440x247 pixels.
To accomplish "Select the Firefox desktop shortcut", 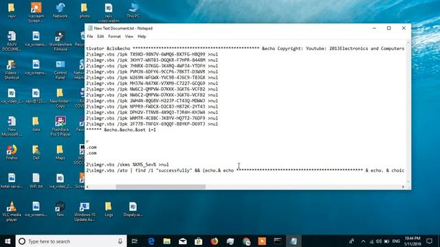I will coord(12,152).
